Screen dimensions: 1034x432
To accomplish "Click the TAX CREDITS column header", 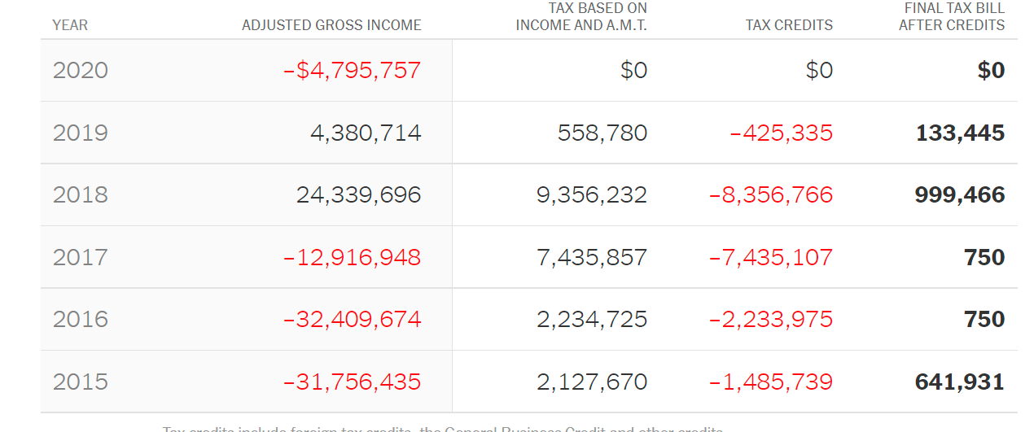I will [x=789, y=25].
